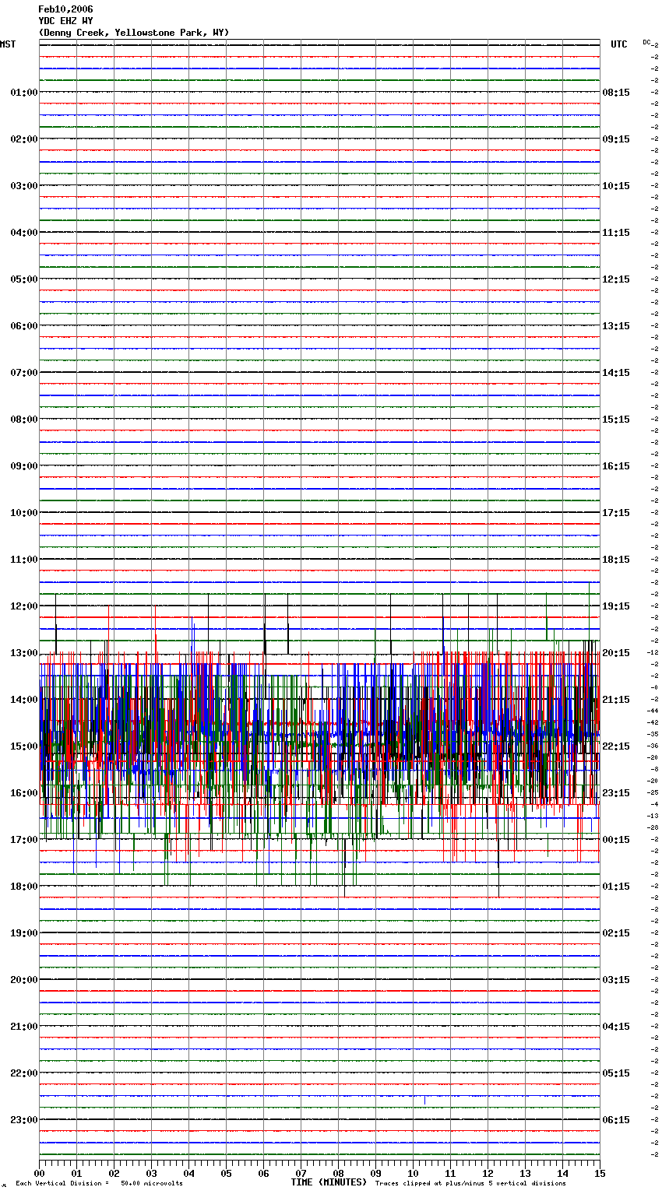Click the "02:15" UTC time label
The height and width of the screenshot is (1194, 662).
(616, 933)
